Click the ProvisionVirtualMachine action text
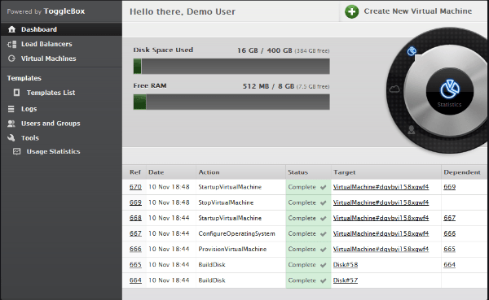This screenshot has height=300, width=489. pyautogui.click(x=232, y=250)
